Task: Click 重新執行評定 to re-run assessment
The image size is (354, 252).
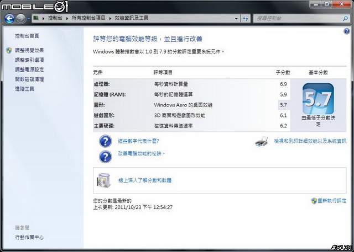Action: [332, 201]
